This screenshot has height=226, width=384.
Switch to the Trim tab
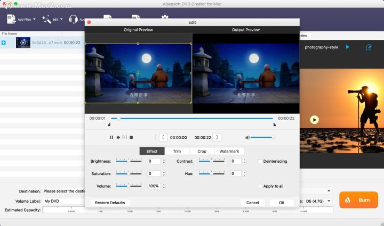pos(177,152)
